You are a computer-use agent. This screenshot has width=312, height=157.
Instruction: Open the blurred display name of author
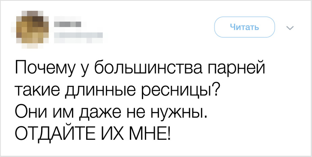pos(68,24)
